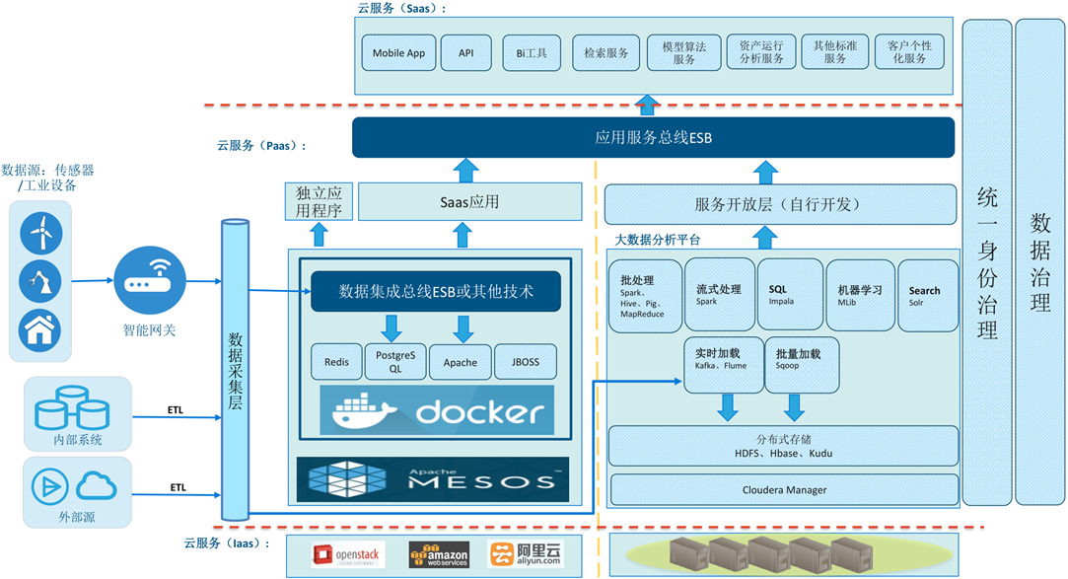
Task: Select the 检索服务 box
Action: 606,53
